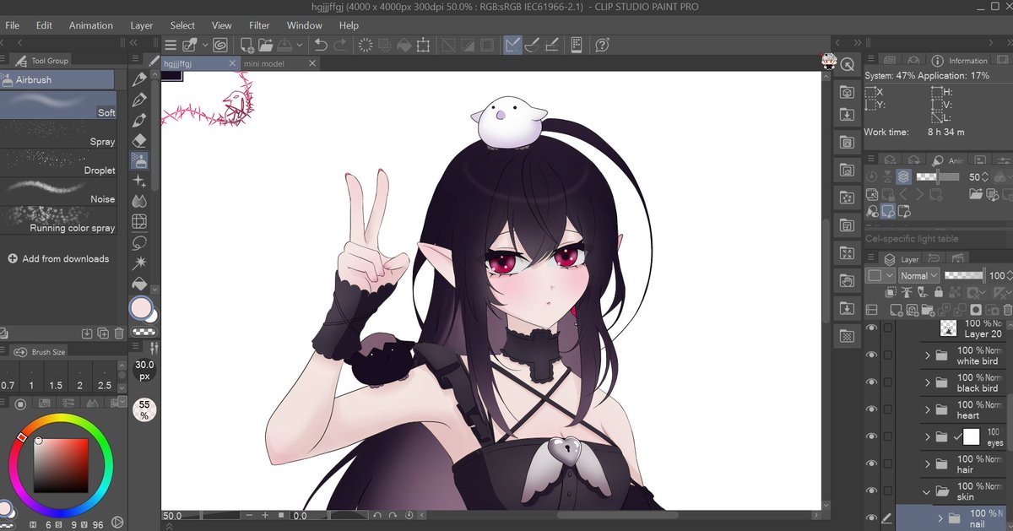Create a new canvas file

pos(246,45)
